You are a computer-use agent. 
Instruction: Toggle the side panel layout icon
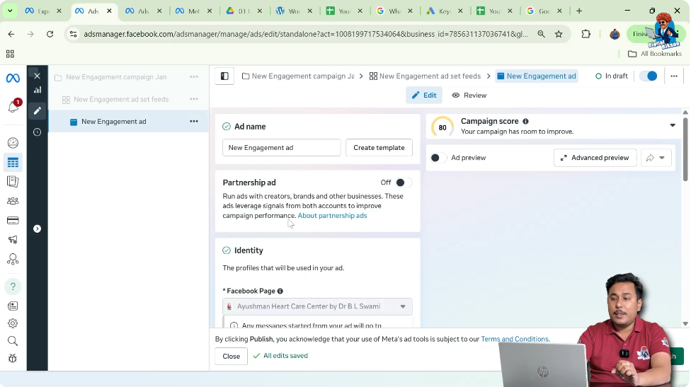coord(224,76)
